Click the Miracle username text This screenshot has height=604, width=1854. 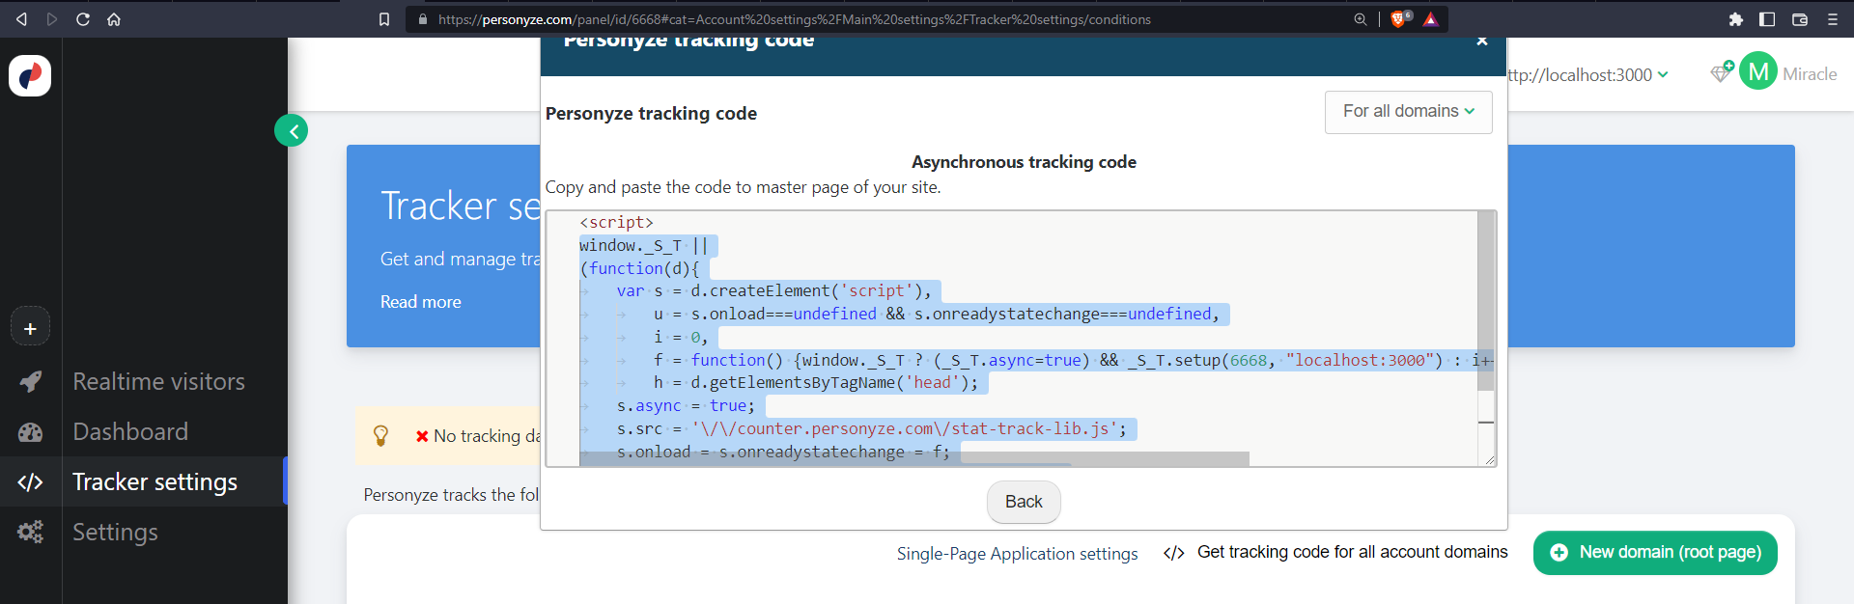click(1810, 74)
